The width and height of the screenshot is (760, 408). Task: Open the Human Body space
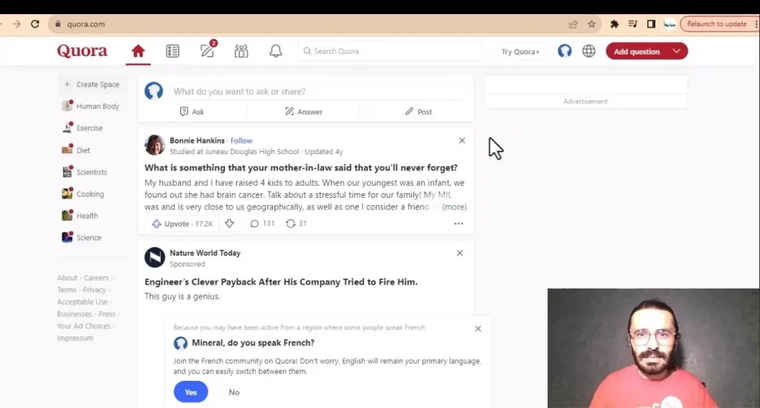pos(97,106)
